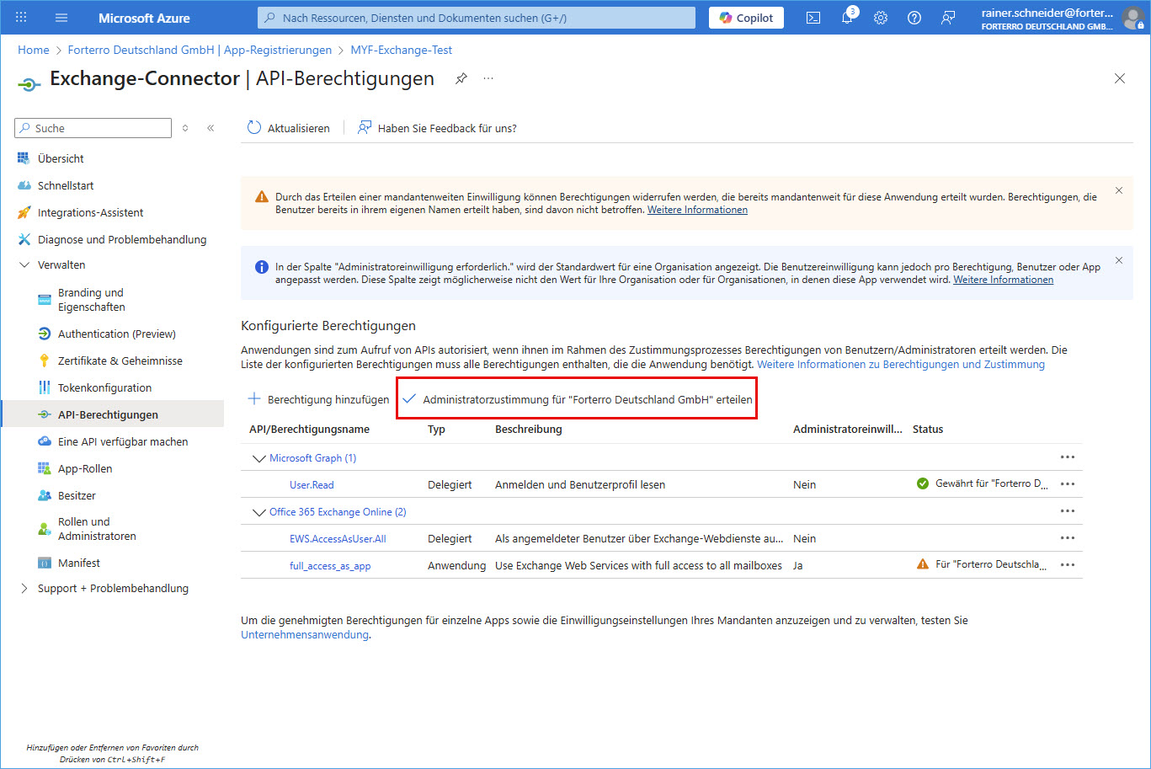The image size is (1151, 769).
Task: Open Eine API verfügbar machen
Action: [x=123, y=441]
